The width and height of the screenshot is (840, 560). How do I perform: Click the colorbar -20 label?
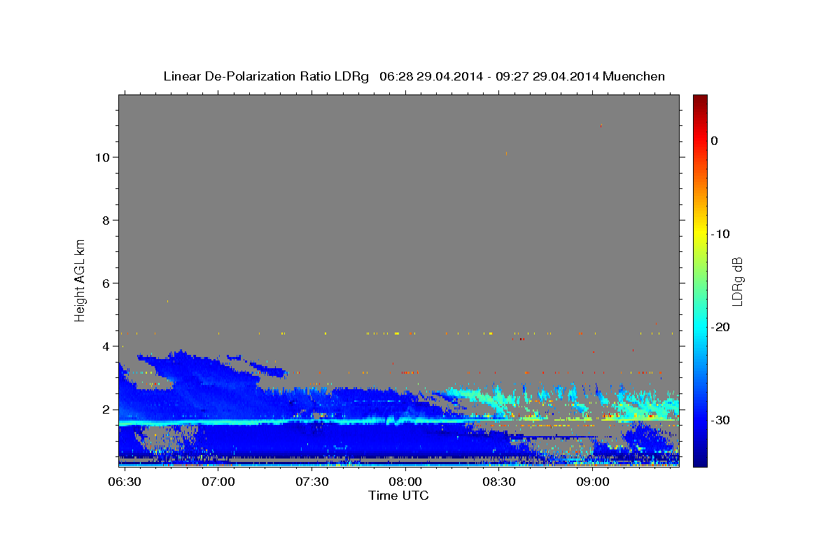(x=721, y=327)
